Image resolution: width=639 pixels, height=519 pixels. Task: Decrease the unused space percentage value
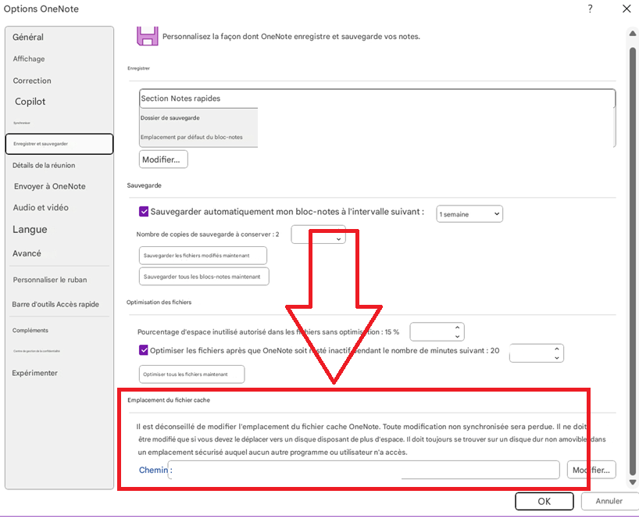(457, 336)
